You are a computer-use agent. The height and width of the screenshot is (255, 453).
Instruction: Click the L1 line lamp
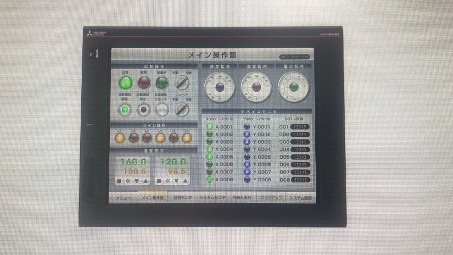120,138
